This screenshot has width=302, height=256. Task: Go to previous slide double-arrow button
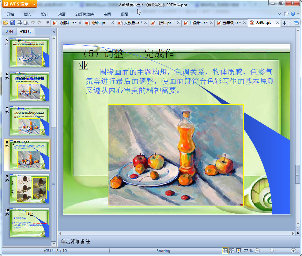tap(298, 228)
